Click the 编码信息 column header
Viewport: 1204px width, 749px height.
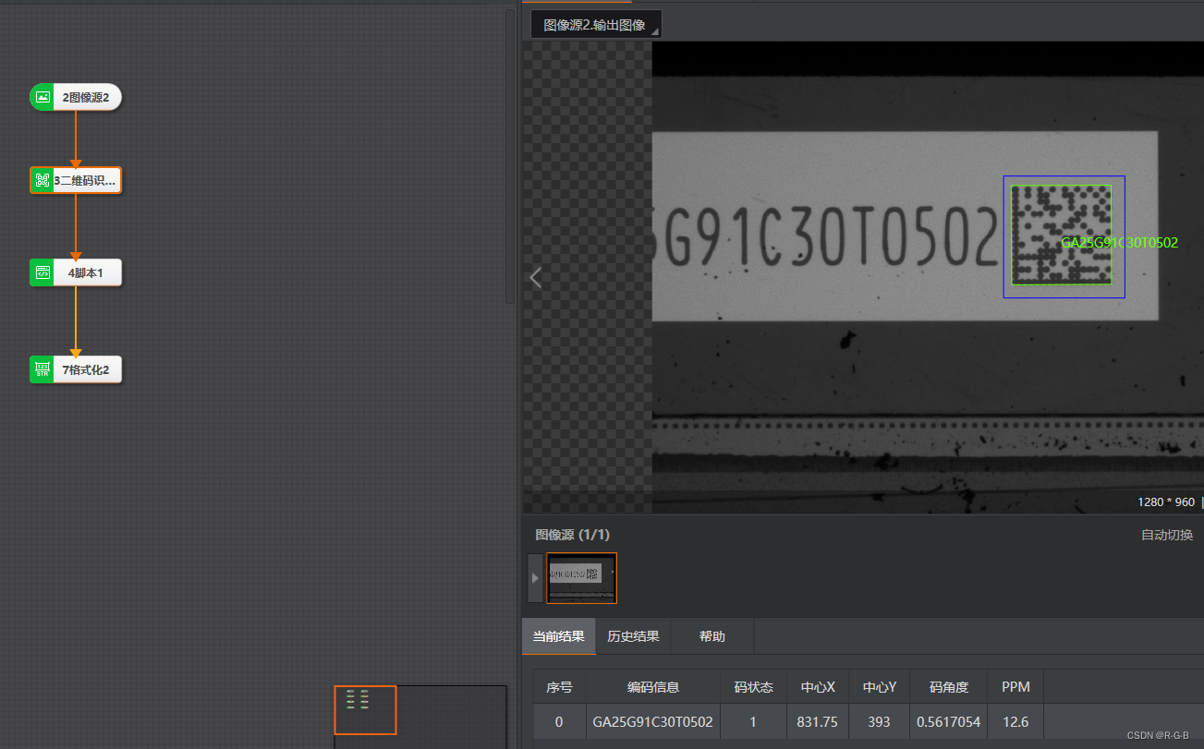pos(653,687)
